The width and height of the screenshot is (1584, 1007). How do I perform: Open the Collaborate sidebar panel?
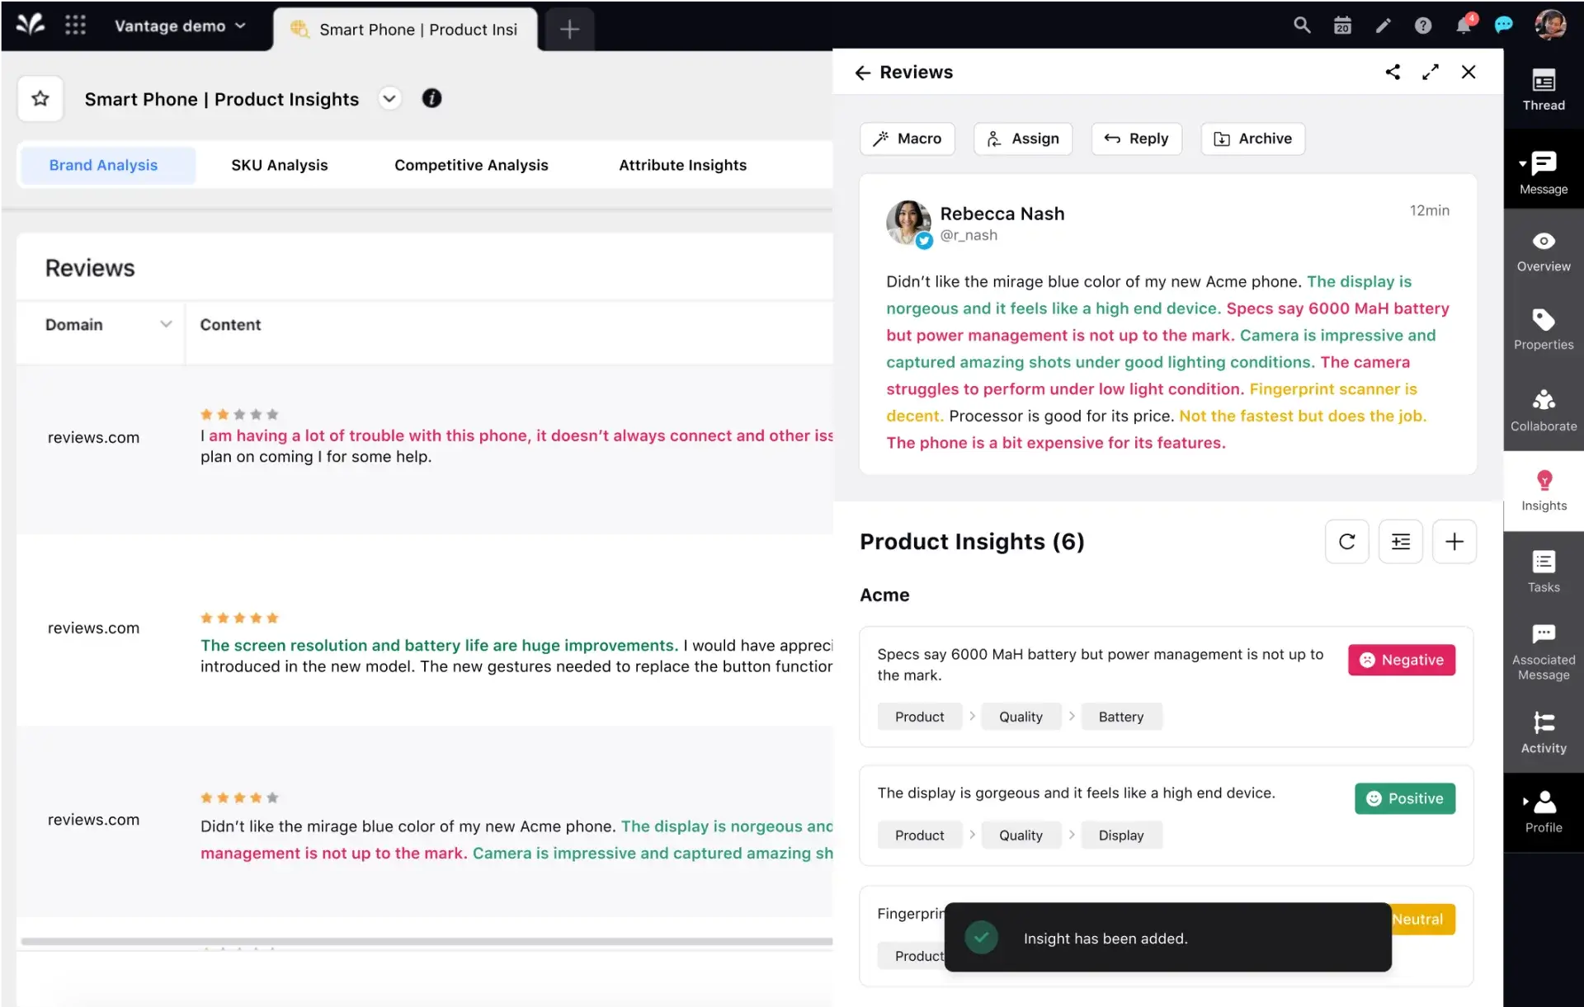click(1544, 410)
